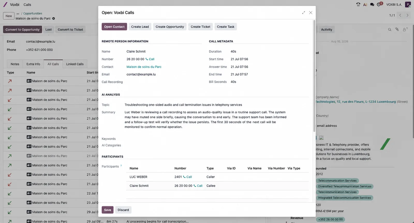Click the Open Contact button

point(114,27)
